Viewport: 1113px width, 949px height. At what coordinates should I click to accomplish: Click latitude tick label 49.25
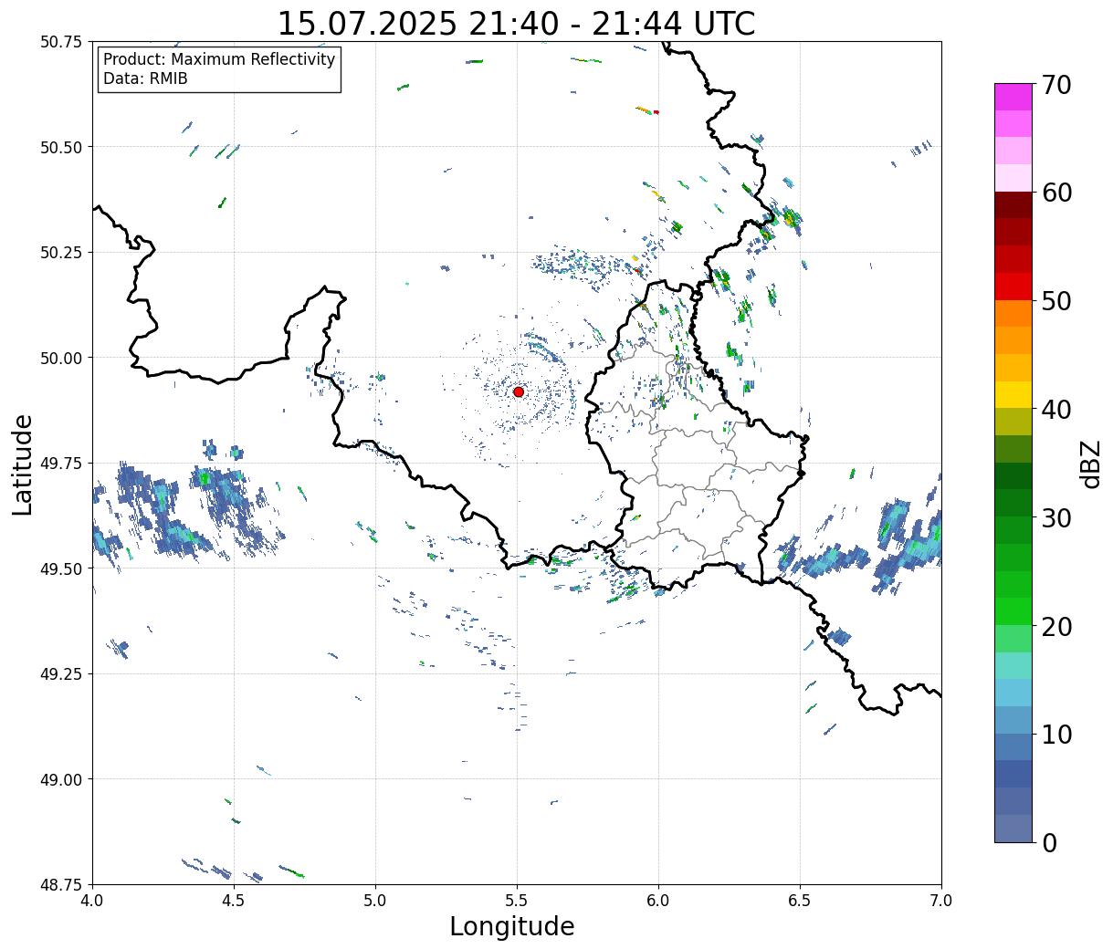[x=60, y=673]
